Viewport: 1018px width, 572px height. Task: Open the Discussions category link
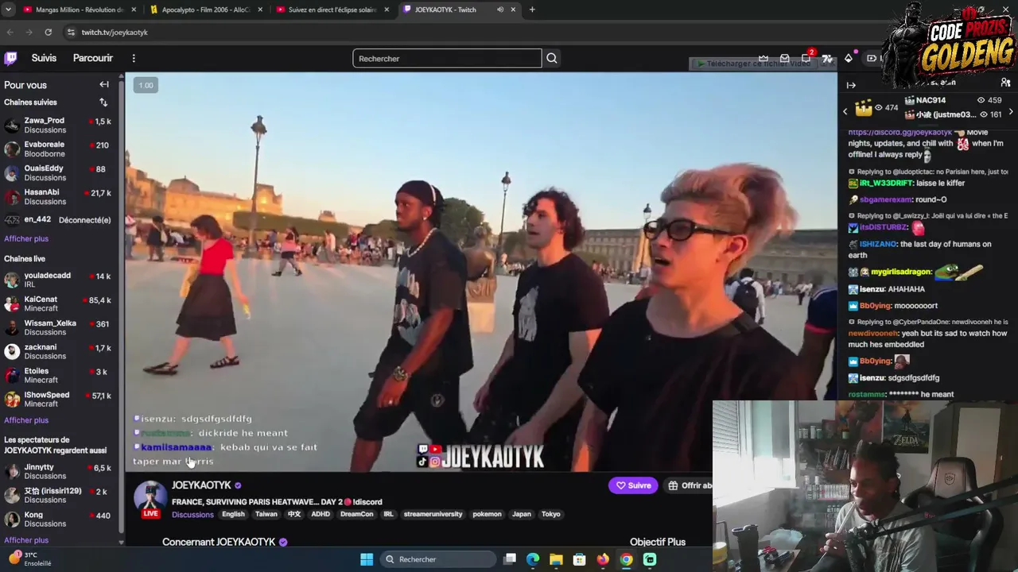click(x=192, y=515)
